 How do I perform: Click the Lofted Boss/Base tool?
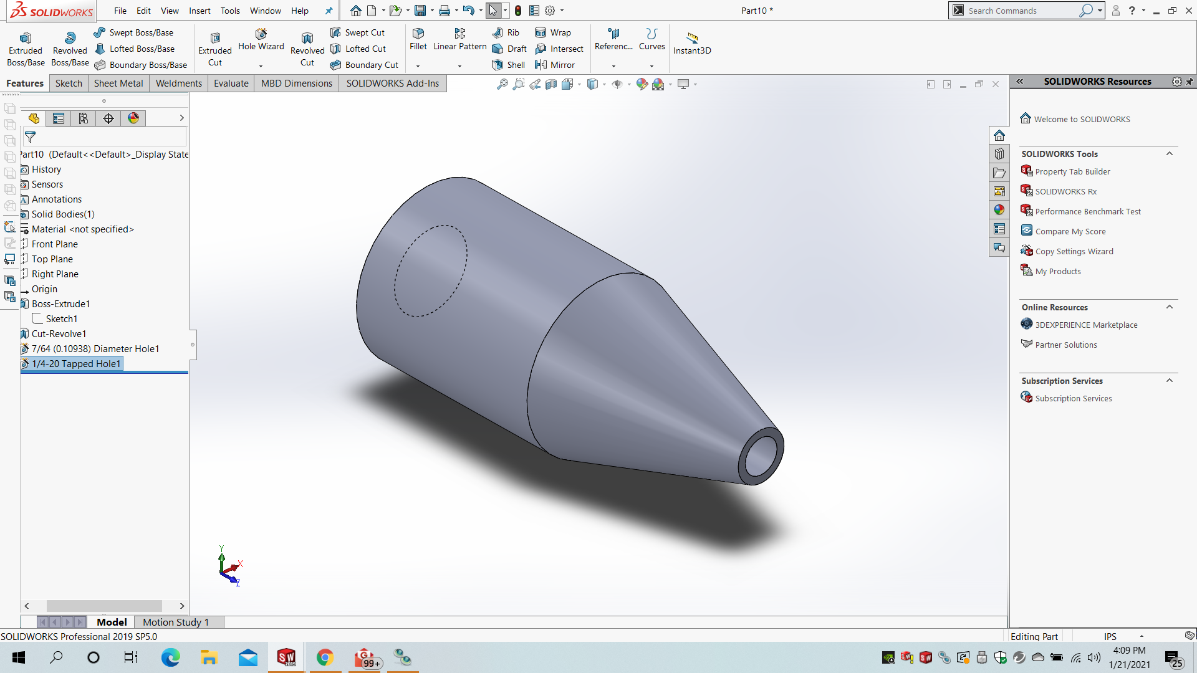(x=134, y=49)
